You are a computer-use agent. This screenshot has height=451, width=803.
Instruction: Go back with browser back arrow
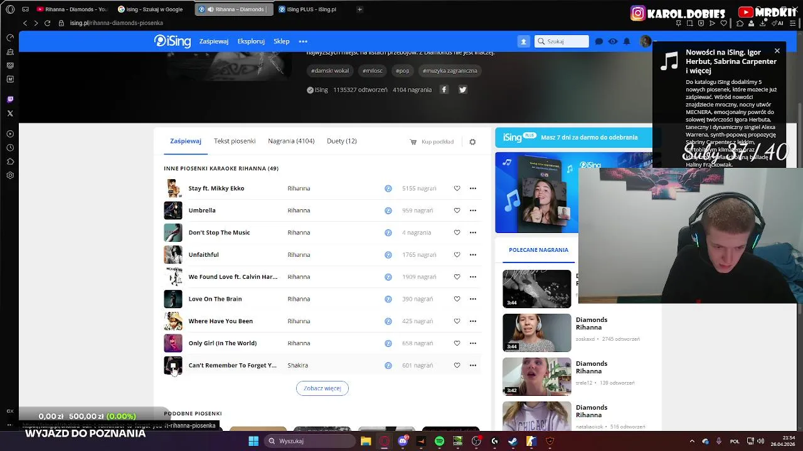pyautogui.click(x=25, y=23)
